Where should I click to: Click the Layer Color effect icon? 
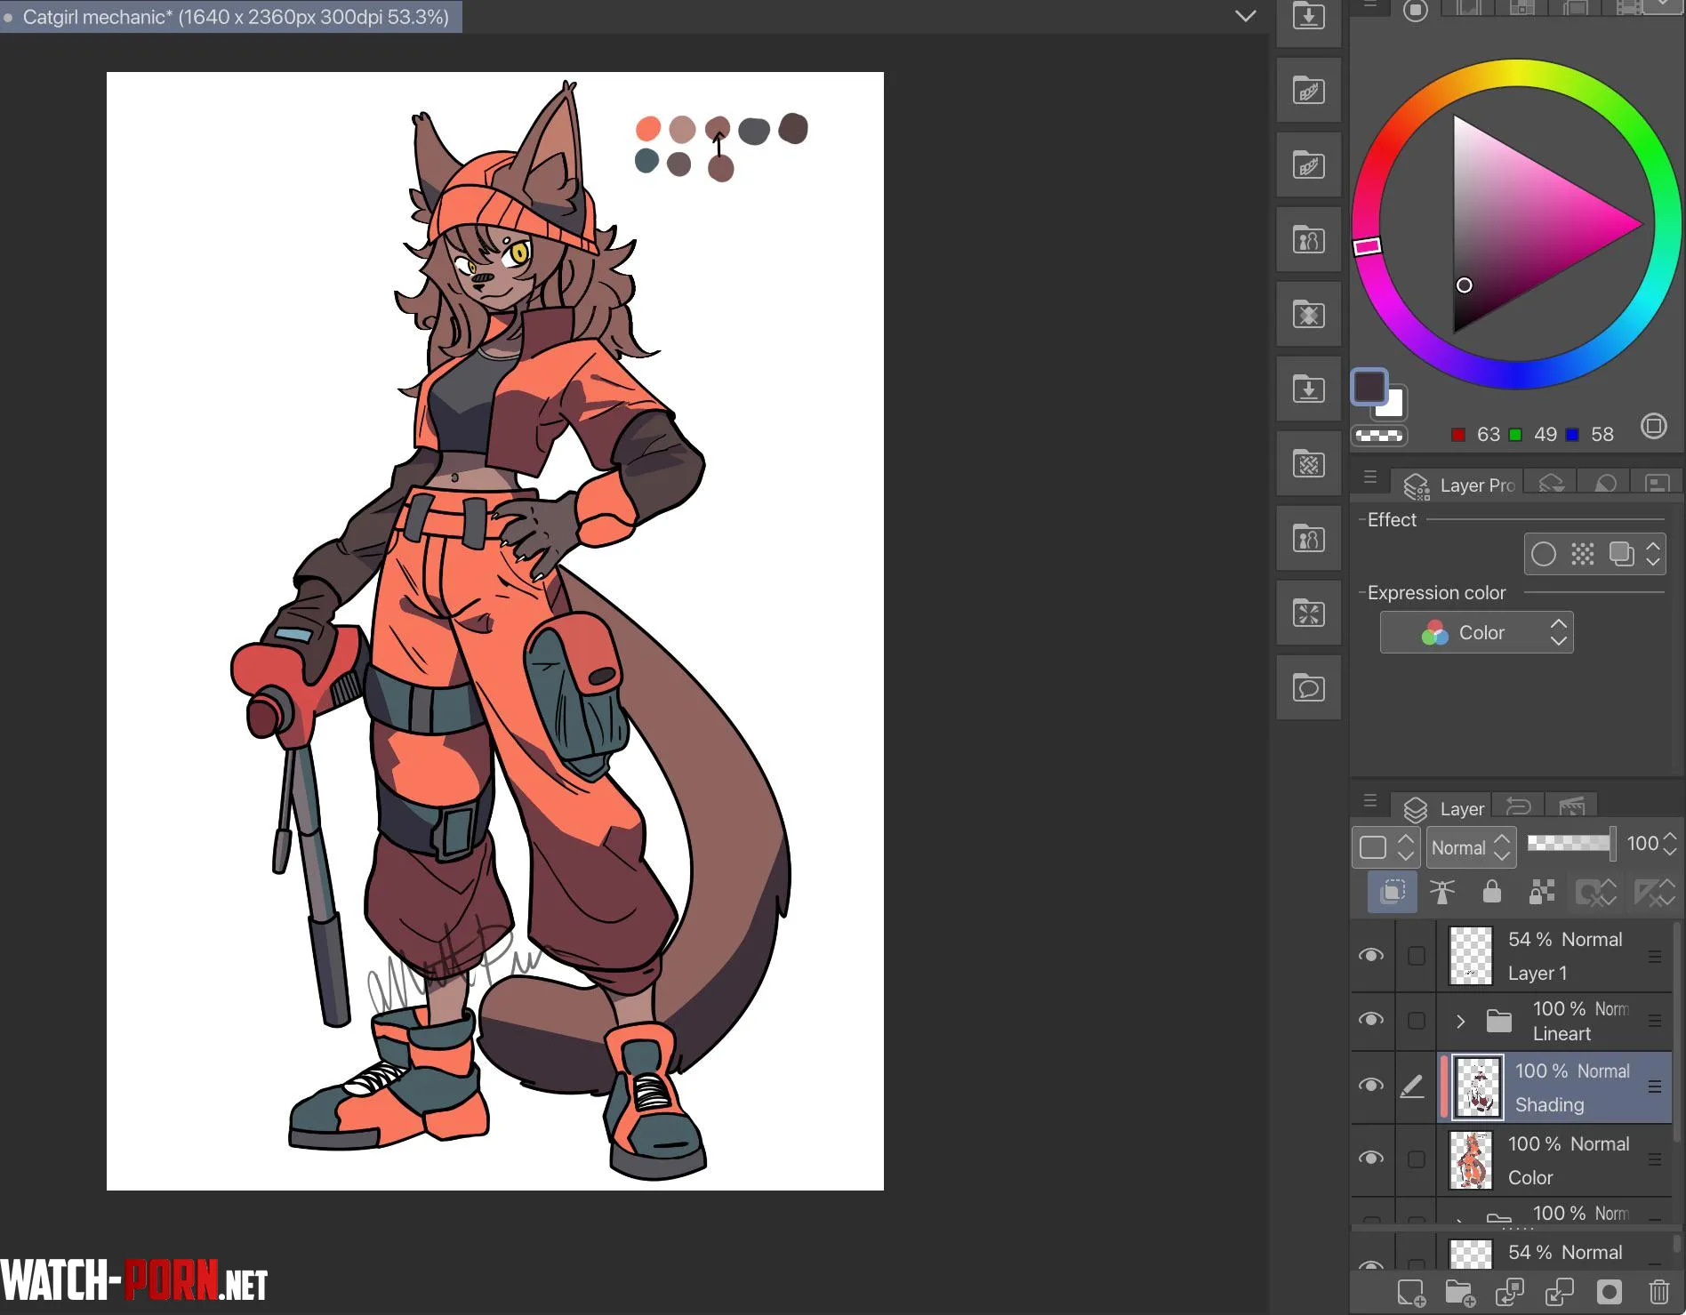pos(1621,554)
